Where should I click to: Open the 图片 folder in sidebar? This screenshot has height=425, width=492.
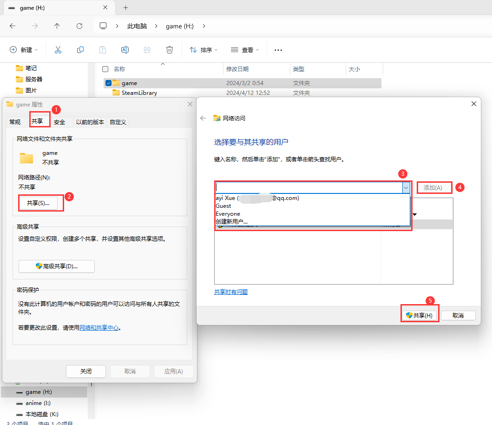(x=26, y=90)
